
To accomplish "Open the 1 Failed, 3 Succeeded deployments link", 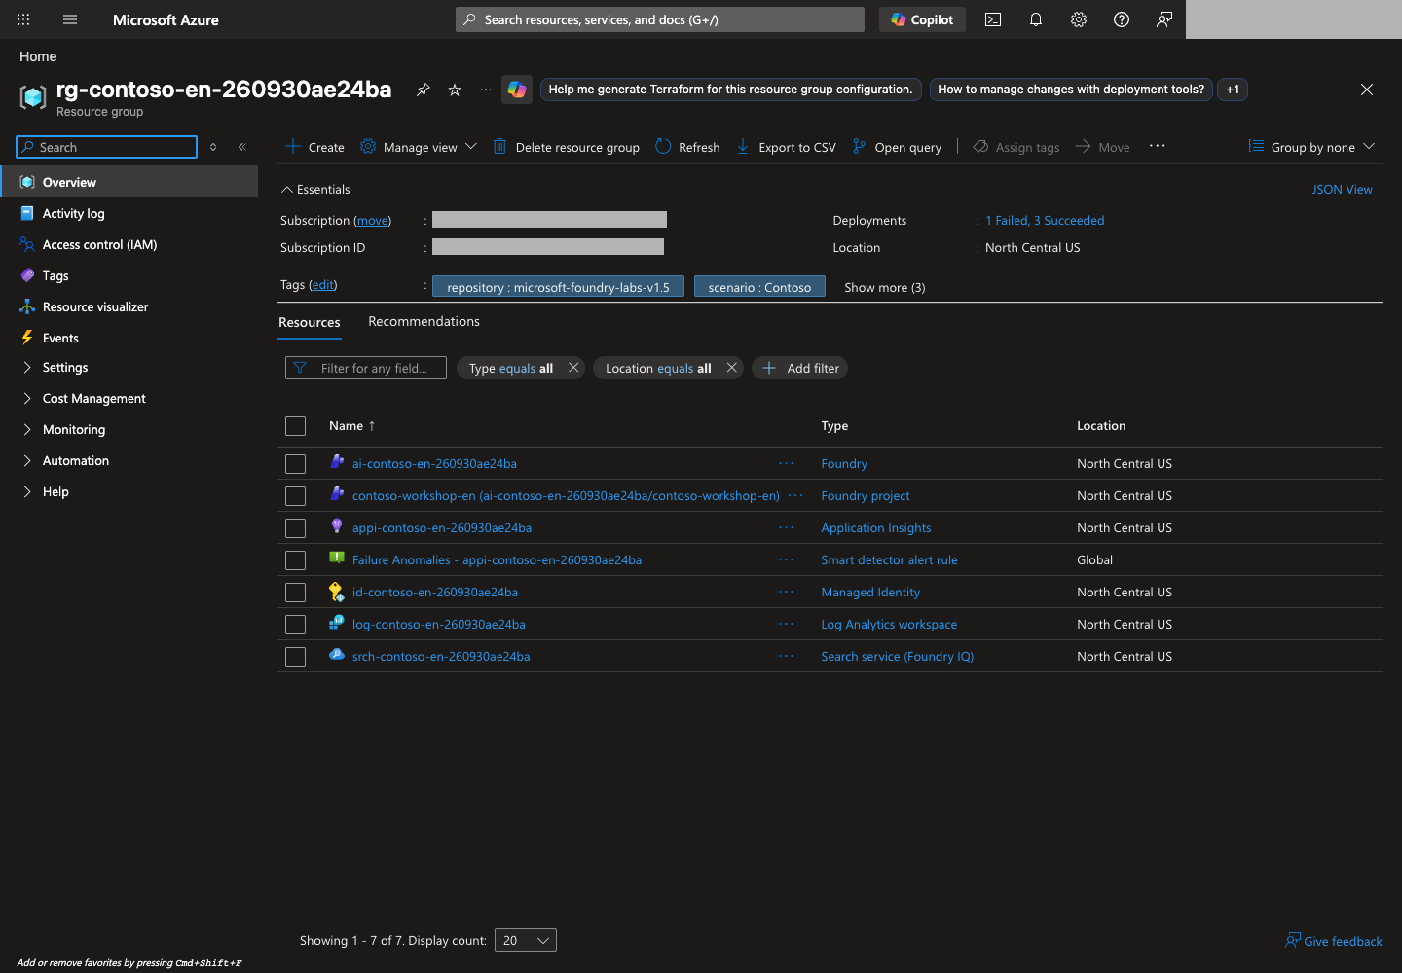I will click(1045, 221).
